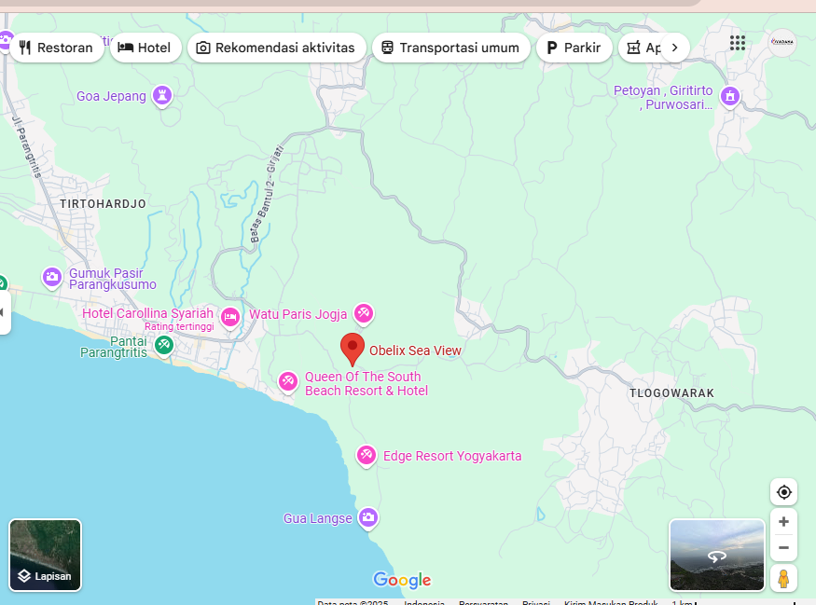This screenshot has height=605, width=816.
Task: Expand more category chips with arrow
Action: point(674,48)
